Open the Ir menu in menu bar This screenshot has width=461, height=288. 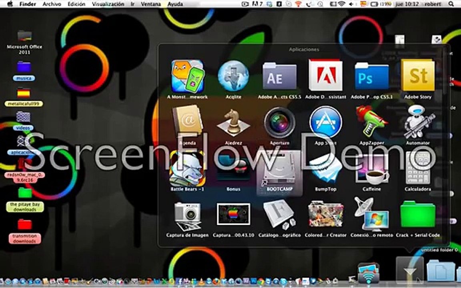click(x=132, y=4)
